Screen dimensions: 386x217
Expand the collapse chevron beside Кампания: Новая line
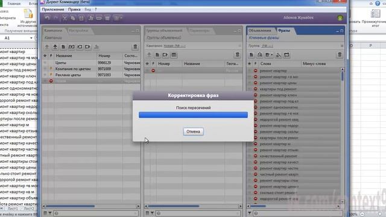[239, 46]
